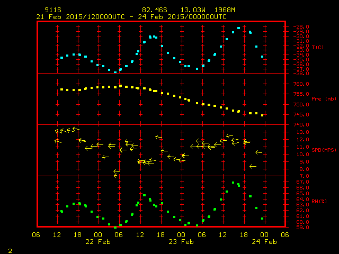This screenshot has width=339, height=254.
Task: Click the 23 Feb date label
Action: (x=181, y=242)
